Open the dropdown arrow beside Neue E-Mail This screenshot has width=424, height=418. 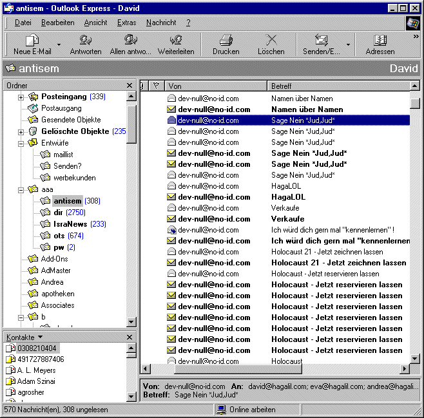coord(59,45)
